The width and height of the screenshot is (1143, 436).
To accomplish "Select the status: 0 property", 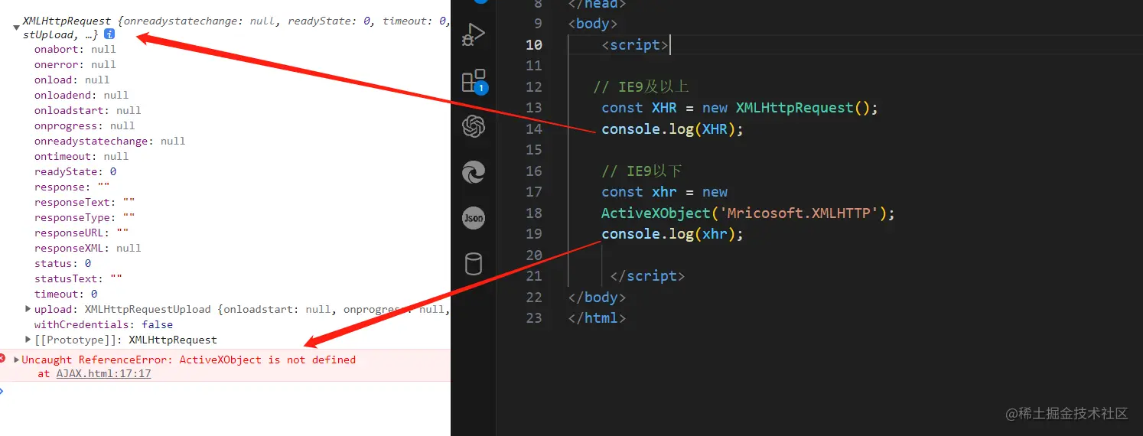I will (63, 263).
